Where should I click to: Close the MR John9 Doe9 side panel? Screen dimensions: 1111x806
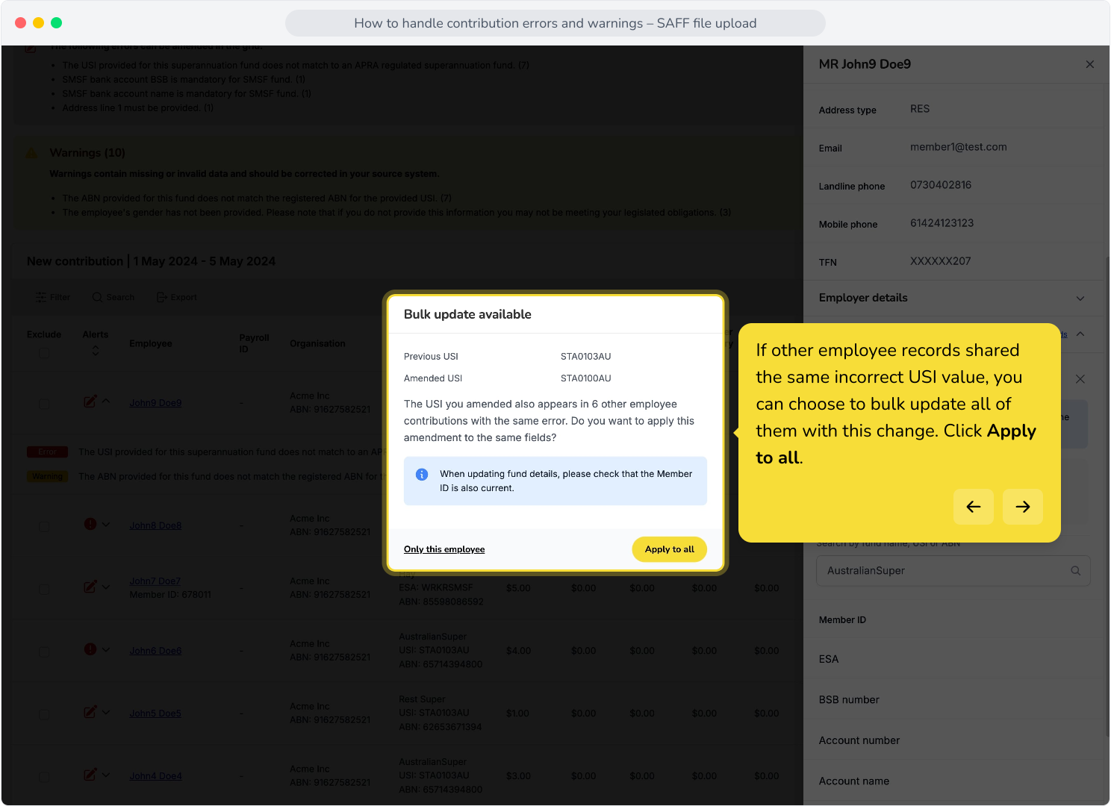click(x=1089, y=64)
